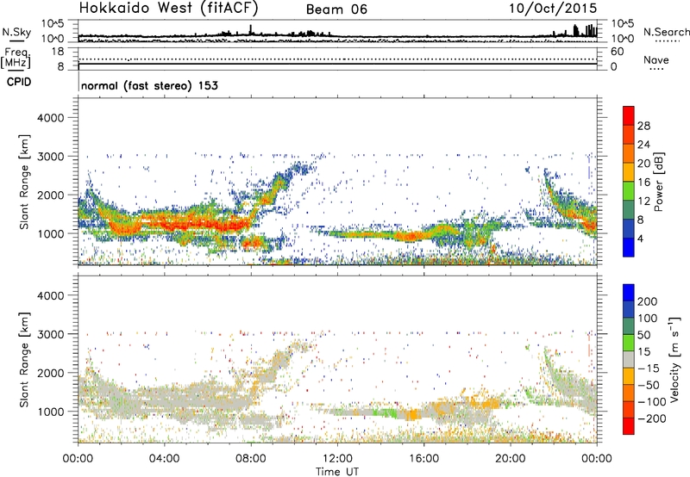The height and width of the screenshot is (477, 690).
Task: Click '08:00' time axis label
Action: (251, 459)
